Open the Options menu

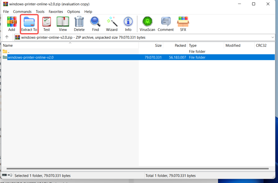point(74,11)
